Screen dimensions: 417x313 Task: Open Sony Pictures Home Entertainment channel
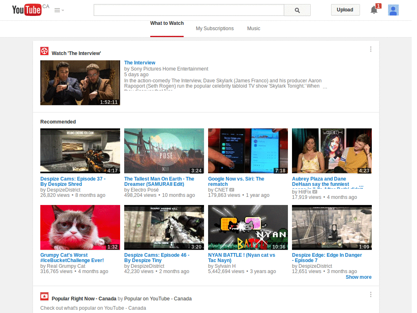click(169, 68)
